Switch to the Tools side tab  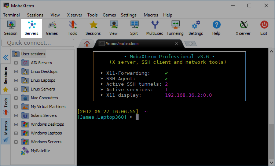tap(5, 104)
